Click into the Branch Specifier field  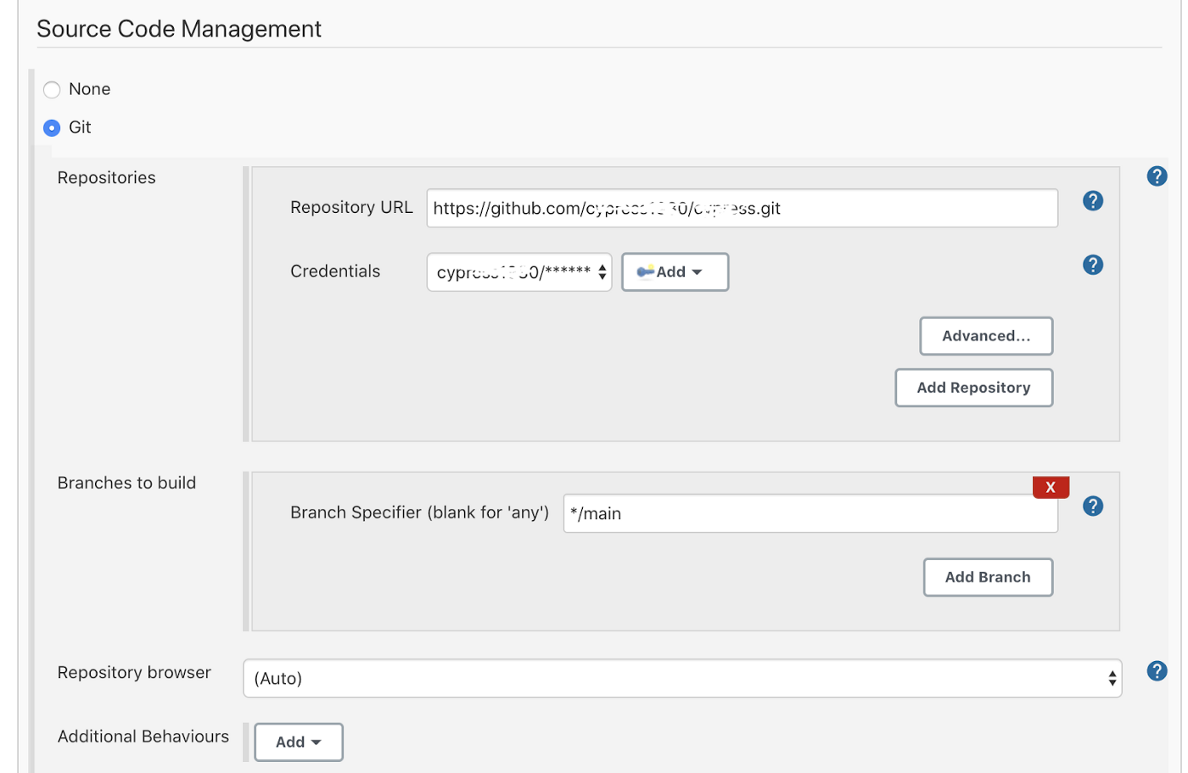pos(810,514)
